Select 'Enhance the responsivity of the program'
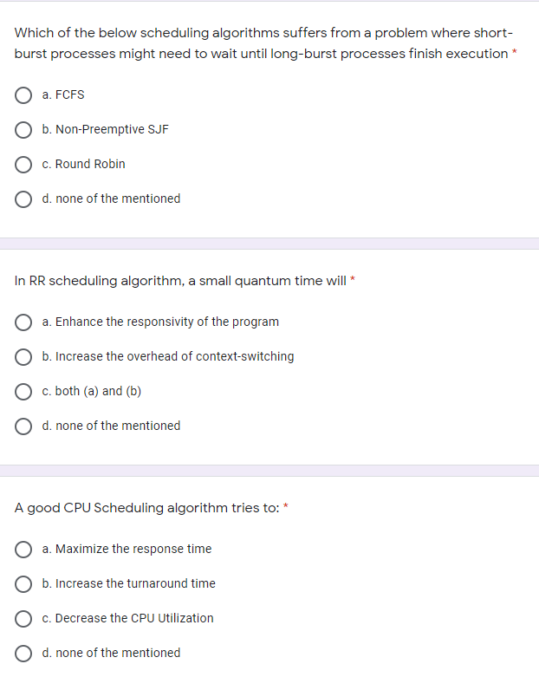Image resolution: width=539 pixels, height=690 pixels. pos(23,322)
